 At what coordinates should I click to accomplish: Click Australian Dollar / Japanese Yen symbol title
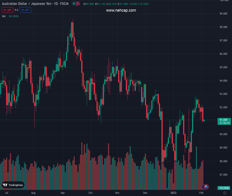point(26,4)
